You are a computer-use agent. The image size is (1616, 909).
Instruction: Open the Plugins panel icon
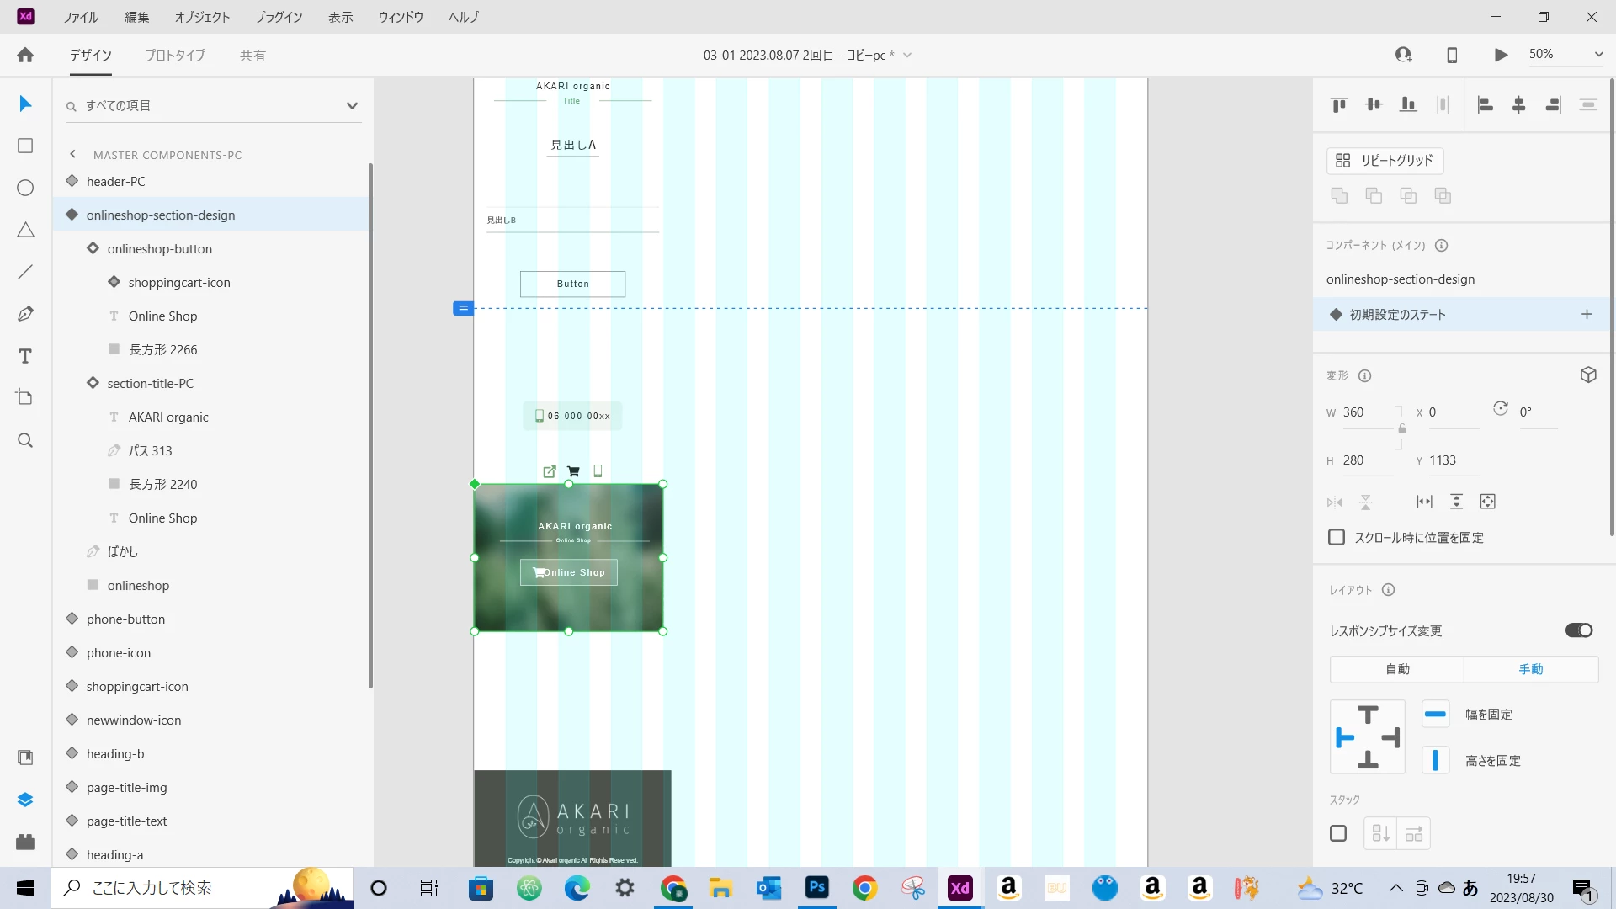point(25,842)
